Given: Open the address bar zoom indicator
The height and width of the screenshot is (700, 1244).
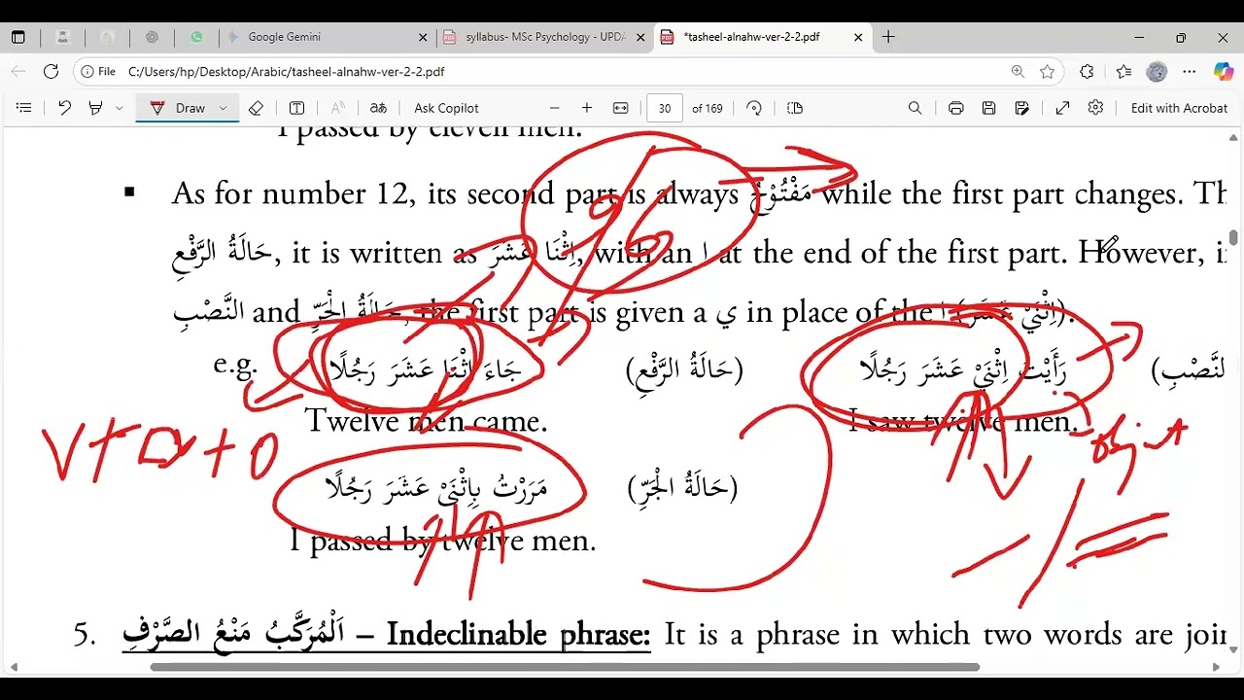Looking at the screenshot, I should coord(1018,71).
